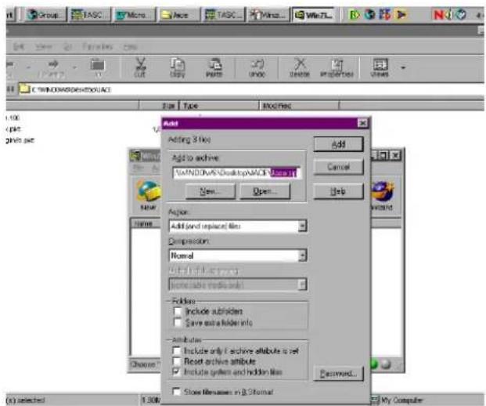
Task: Click the Paste icon in Explorer toolbar
Action: tap(214, 67)
